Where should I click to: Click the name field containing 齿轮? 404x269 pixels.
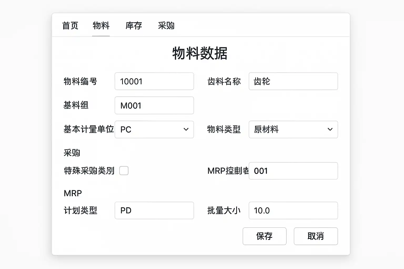click(x=293, y=81)
